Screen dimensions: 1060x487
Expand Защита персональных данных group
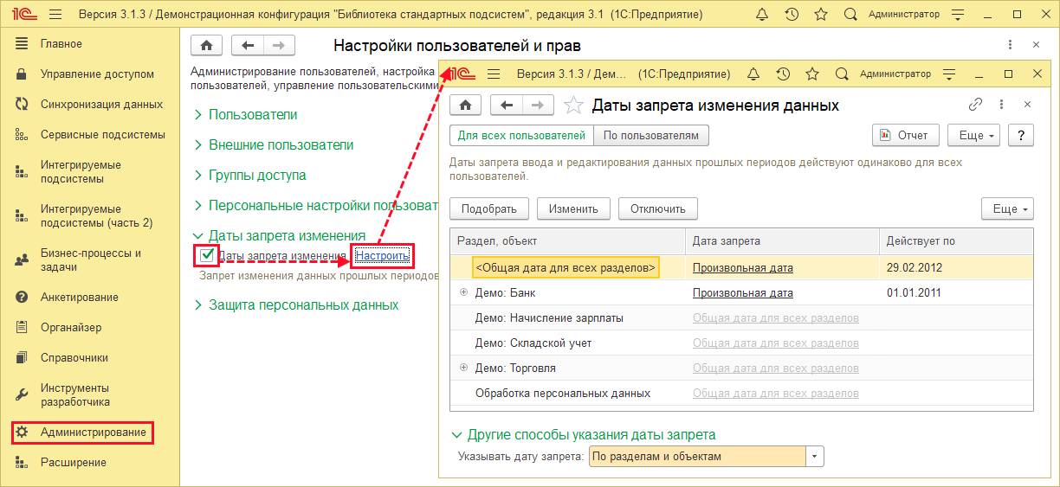coord(295,305)
